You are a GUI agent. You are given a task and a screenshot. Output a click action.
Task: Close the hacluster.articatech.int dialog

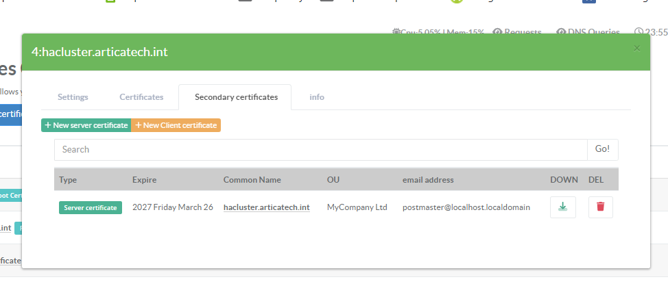pyautogui.click(x=636, y=48)
